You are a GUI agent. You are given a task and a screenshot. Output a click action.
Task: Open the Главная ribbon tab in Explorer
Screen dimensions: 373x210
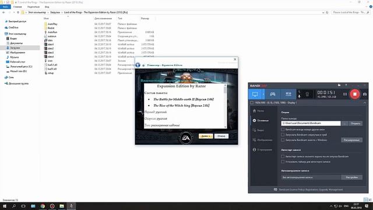(17, 7)
